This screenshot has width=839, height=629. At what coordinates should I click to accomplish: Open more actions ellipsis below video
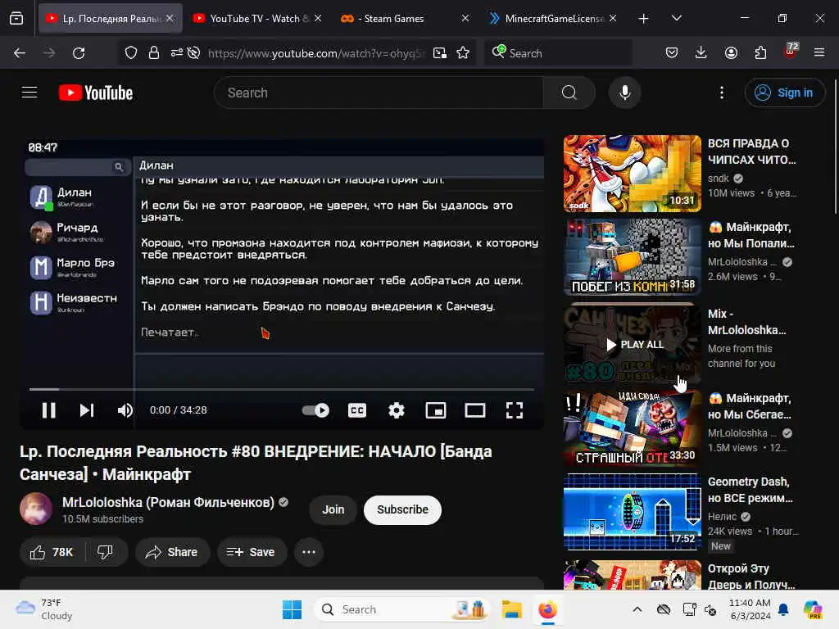click(x=309, y=552)
